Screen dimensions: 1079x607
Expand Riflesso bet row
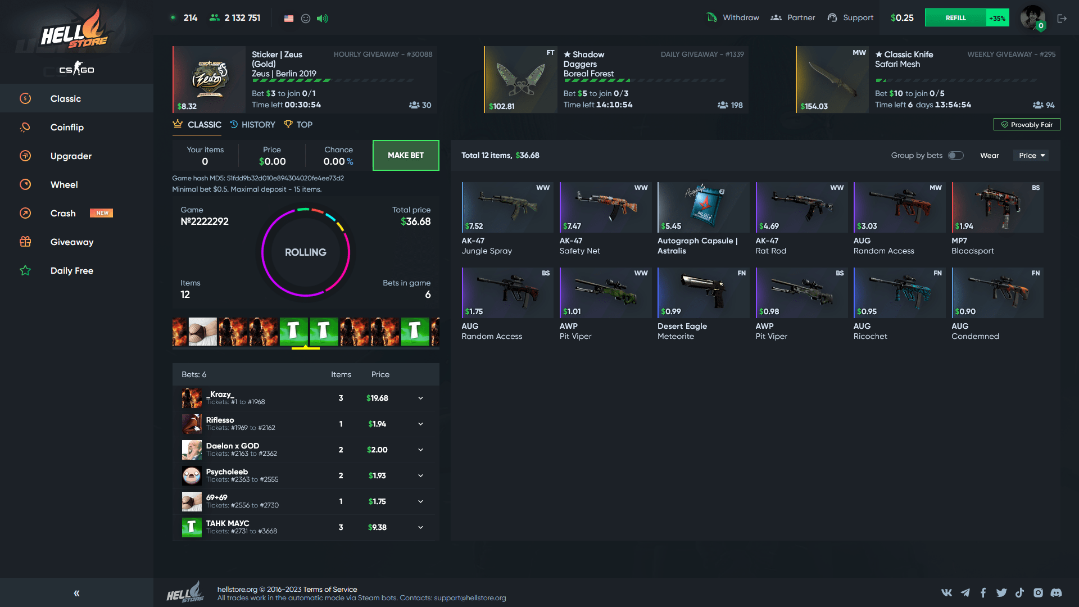(420, 424)
